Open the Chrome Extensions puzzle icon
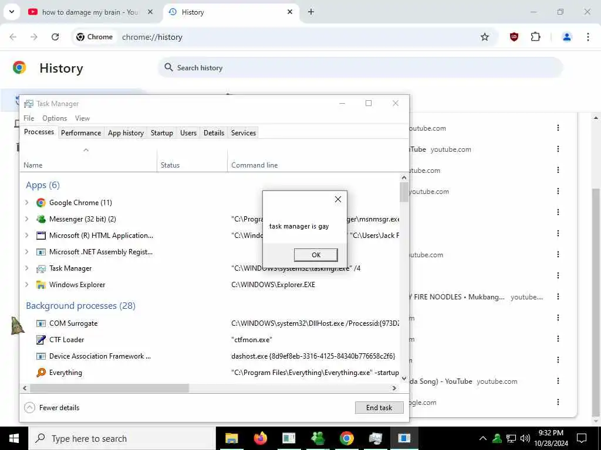601x450 pixels. click(x=535, y=37)
